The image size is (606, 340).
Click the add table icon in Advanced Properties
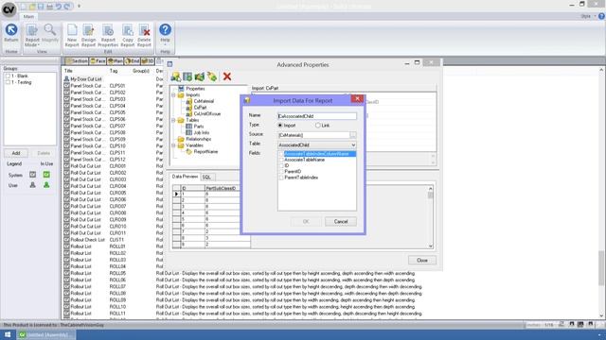click(187, 76)
